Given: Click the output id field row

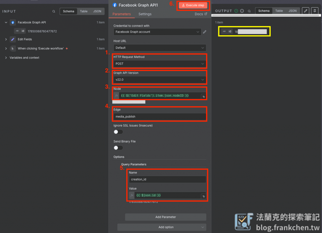Looking at the screenshot, I should tap(244, 31).
